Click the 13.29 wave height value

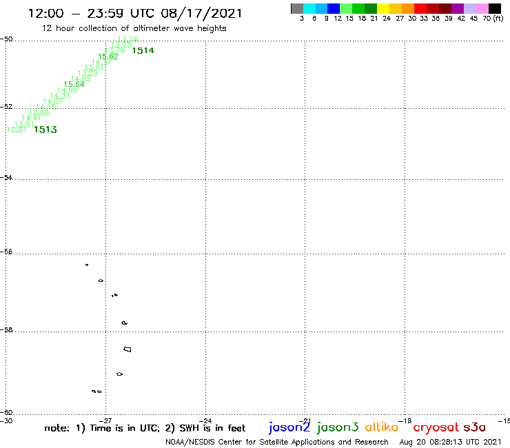(88, 74)
